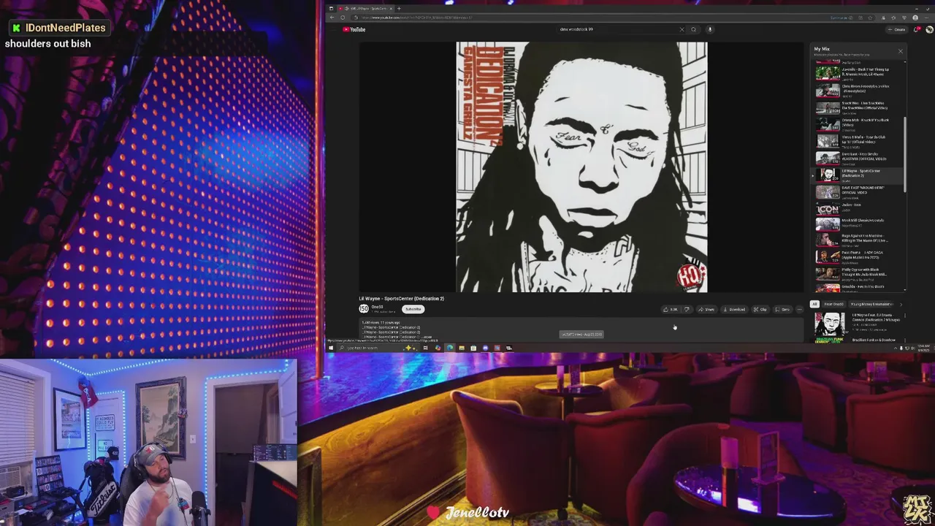Play Three 6 Mafia Tear Da Club Up
The height and width of the screenshot is (526, 935).
pos(858,141)
